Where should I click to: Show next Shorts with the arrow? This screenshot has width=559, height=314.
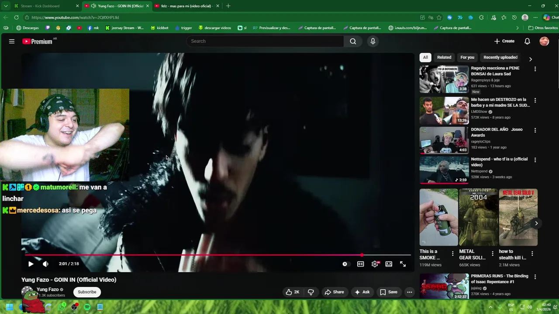(x=536, y=223)
